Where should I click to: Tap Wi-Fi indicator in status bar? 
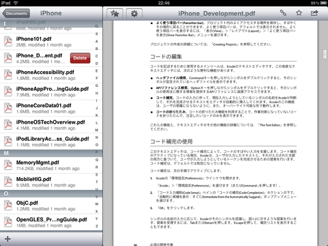pyautogui.click(x=16, y=3)
